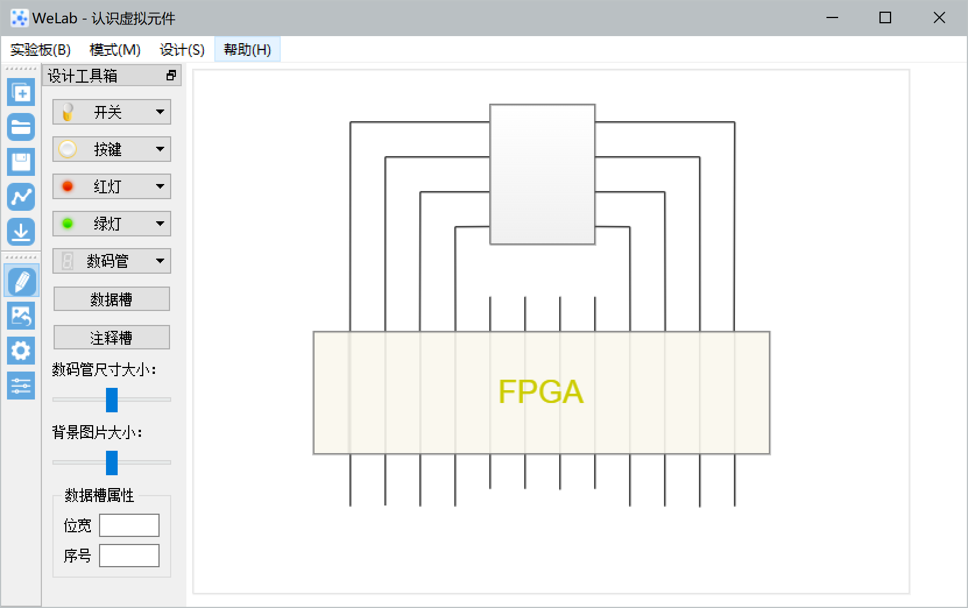Minimize the WeLab window
Viewport: 968px width, 608px height.
[832, 18]
